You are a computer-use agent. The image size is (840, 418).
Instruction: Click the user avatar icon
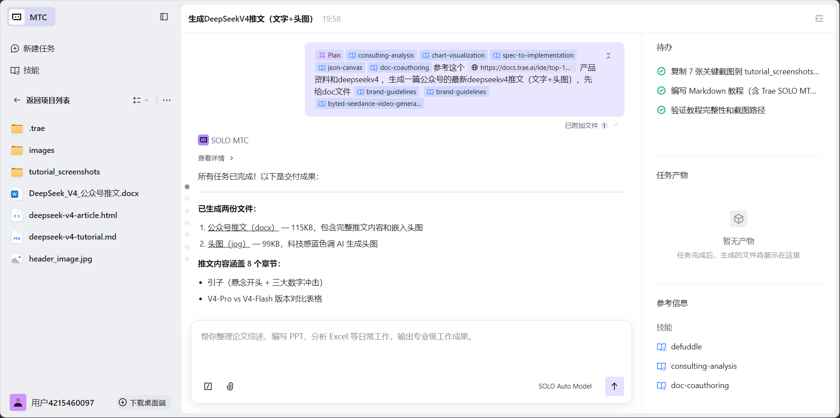click(18, 402)
